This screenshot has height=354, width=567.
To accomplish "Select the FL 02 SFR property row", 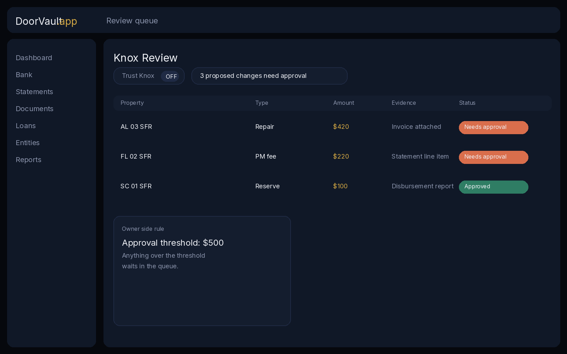I will click(332, 156).
